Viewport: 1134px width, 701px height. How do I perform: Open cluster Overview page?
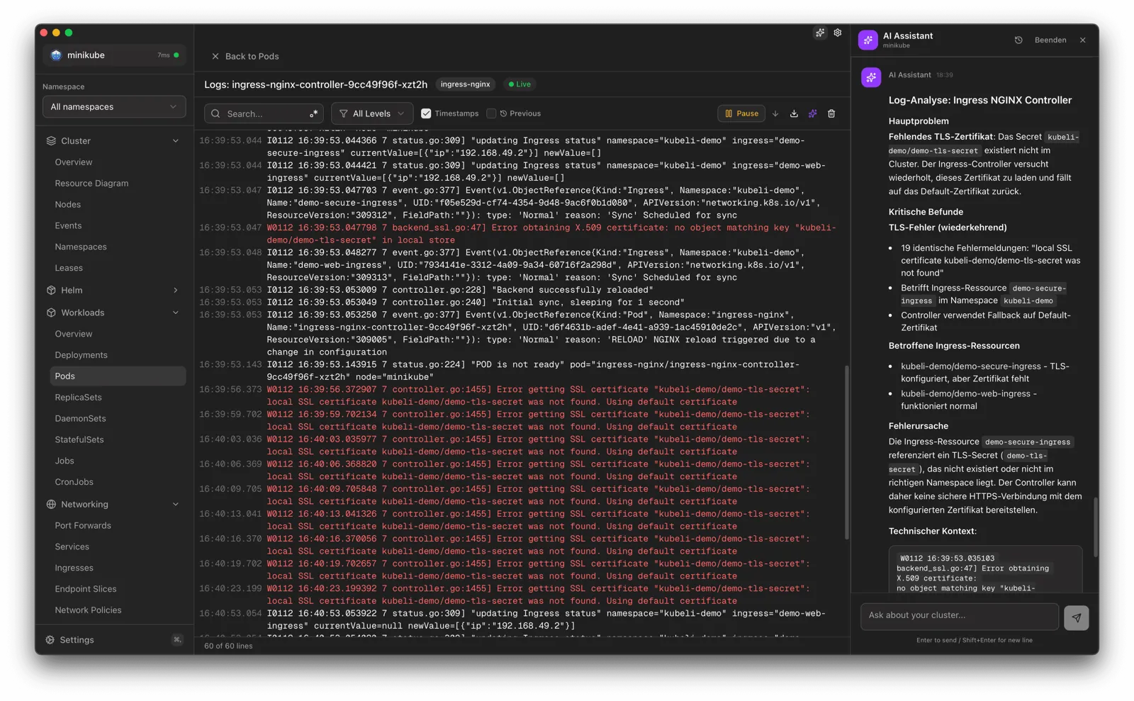pos(74,162)
